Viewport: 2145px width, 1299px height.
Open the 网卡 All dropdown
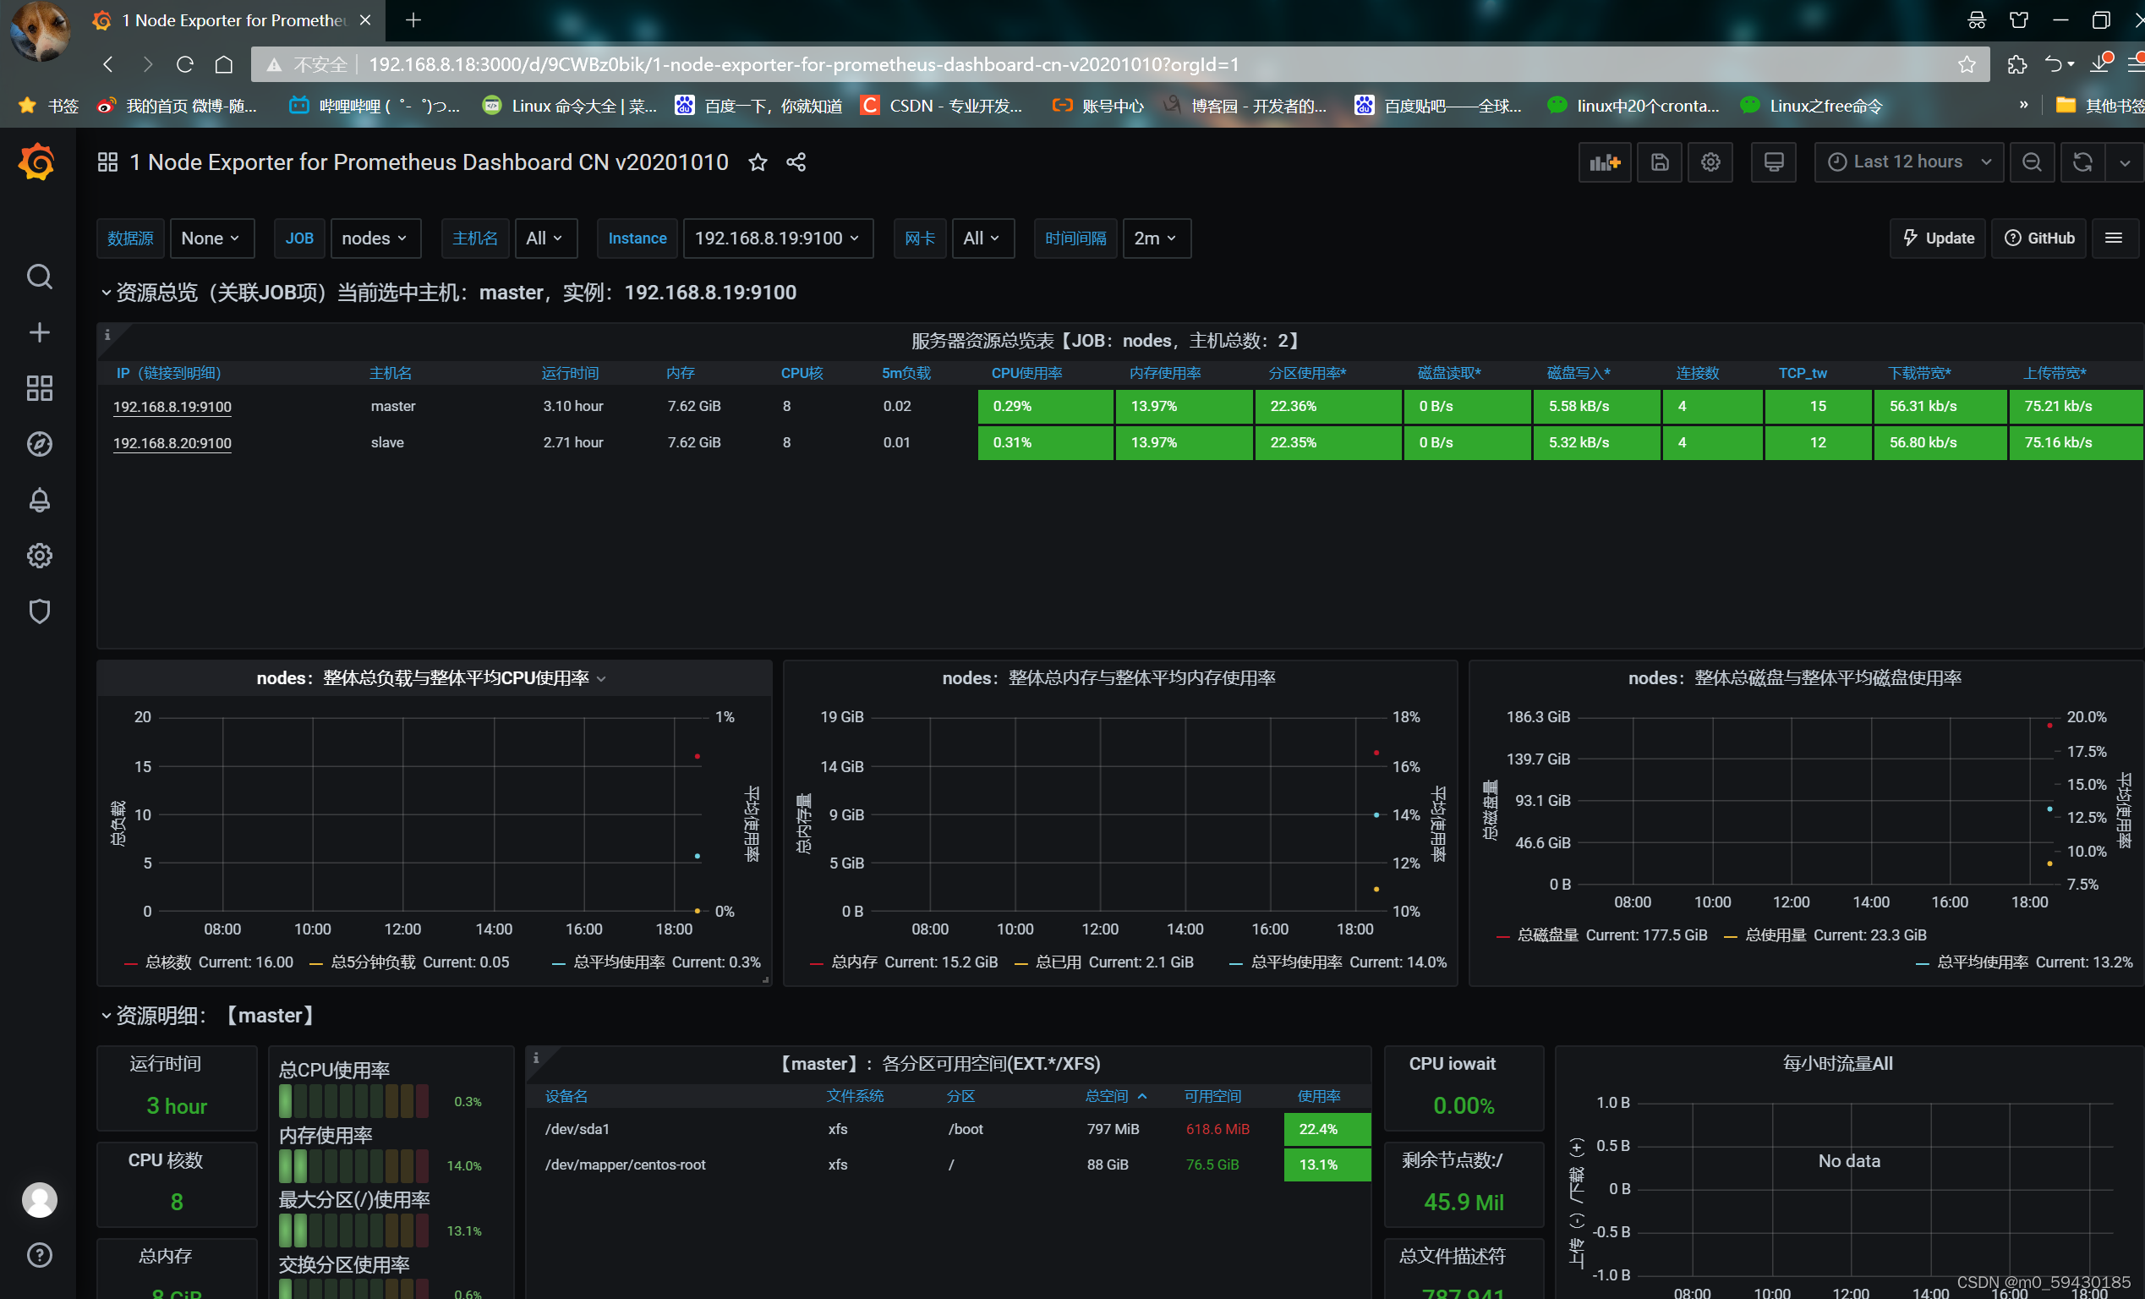[x=982, y=238]
